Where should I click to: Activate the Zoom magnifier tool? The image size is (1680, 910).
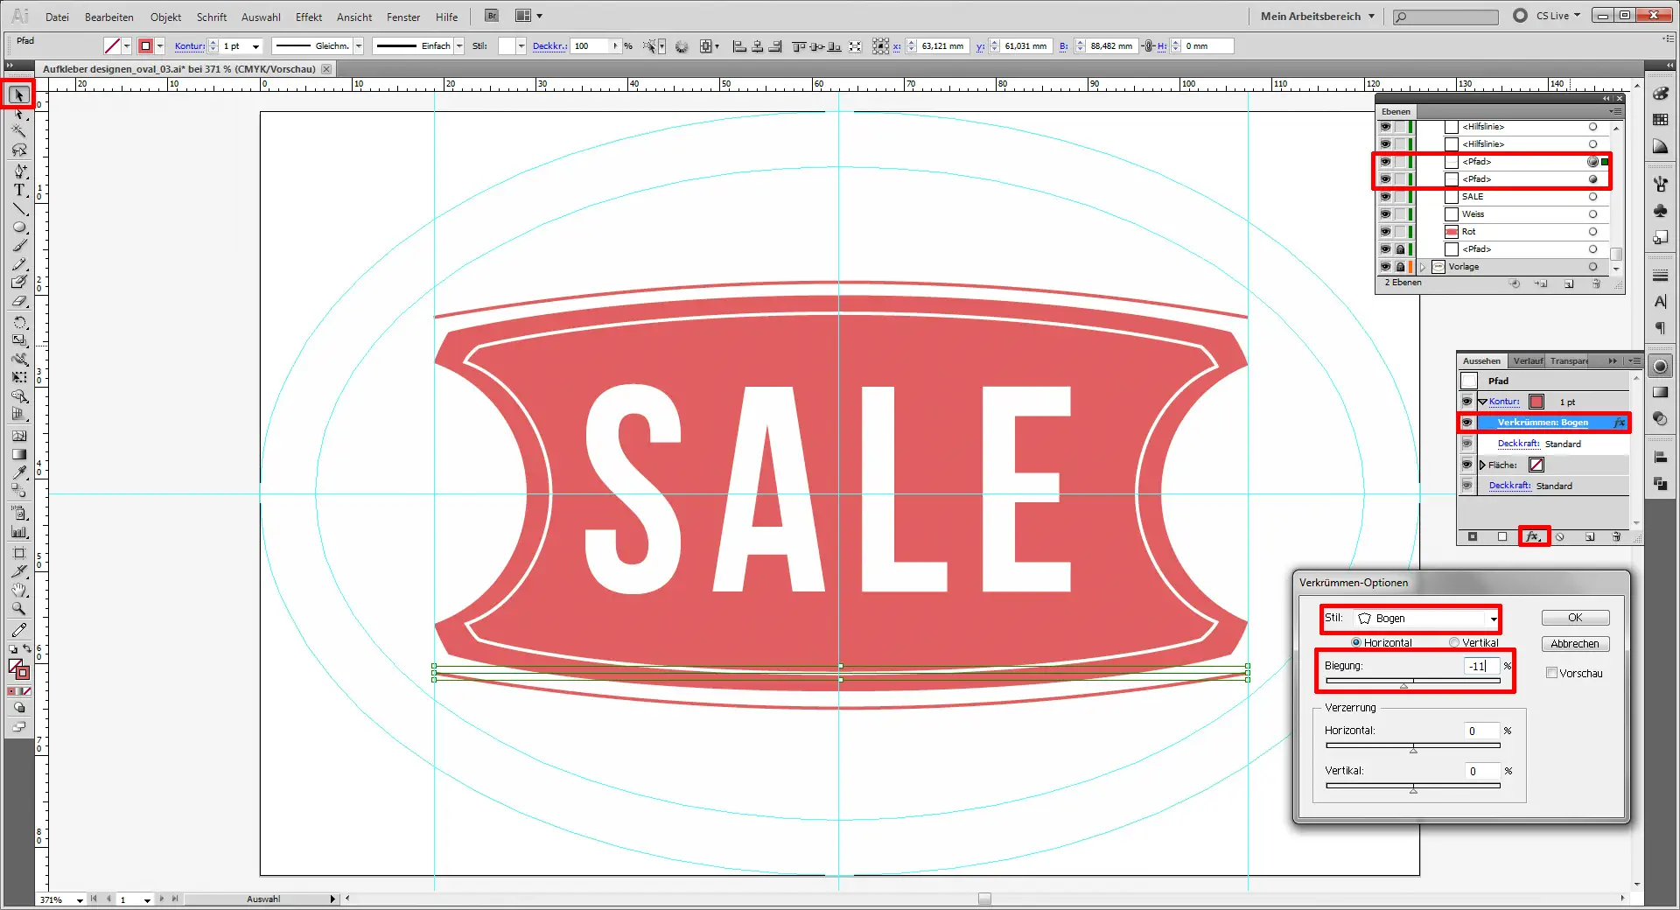pos(18,609)
